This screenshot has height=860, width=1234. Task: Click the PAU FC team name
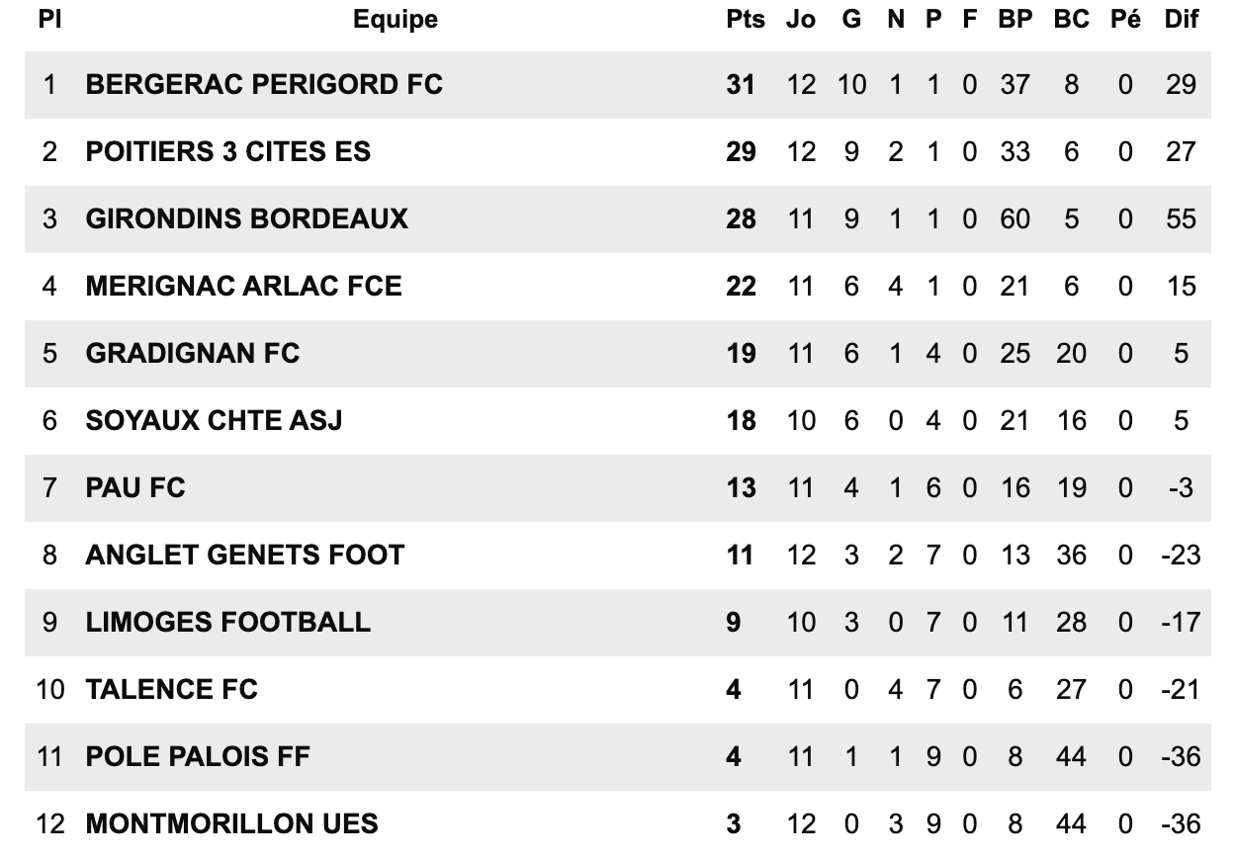click(x=135, y=488)
